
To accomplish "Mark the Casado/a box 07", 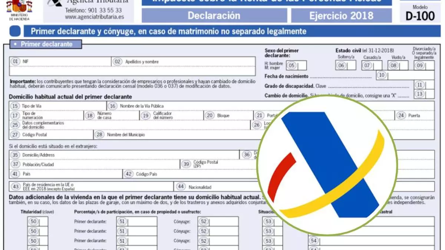I will pyautogui.click(x=377, y=66).
